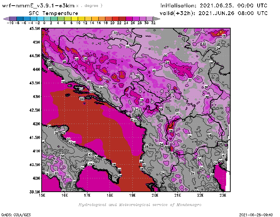Click the wrf-nmmE_v3.9.1-e3km model title
Image resolution: width=280 pixels, height=217 pixels.
coord(38,6)
